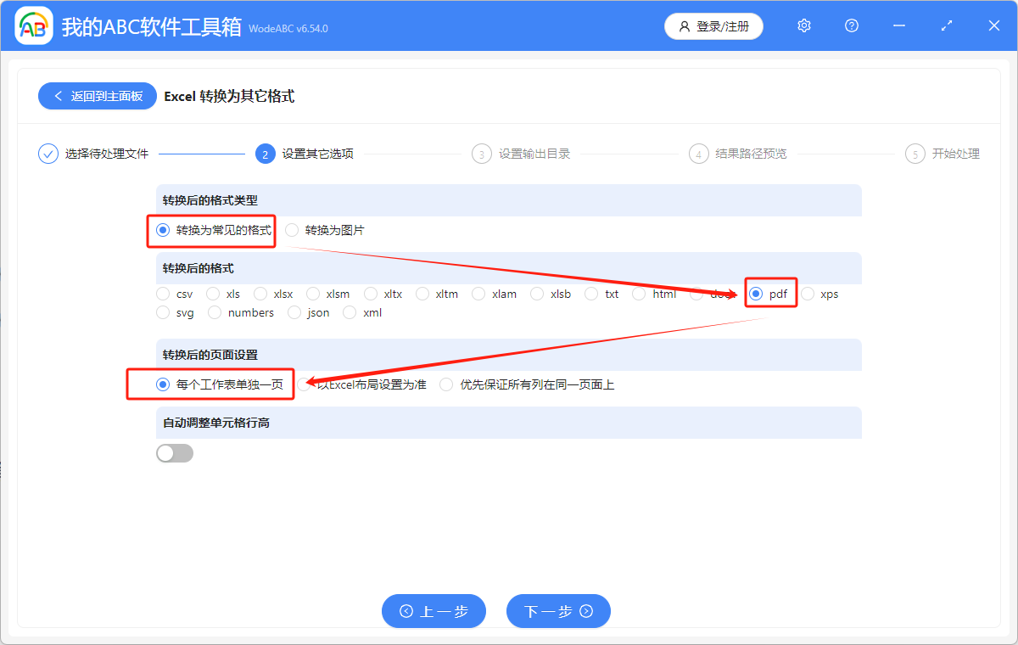Enable the 自动调整单元格行高 switch
The image size is (1018, 645).
pos(175,453)
